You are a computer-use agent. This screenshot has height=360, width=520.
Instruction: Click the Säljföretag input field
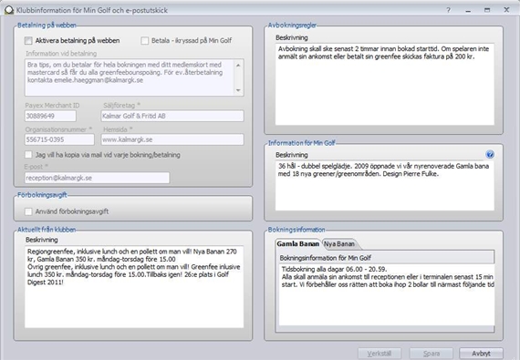coord(172,116)
